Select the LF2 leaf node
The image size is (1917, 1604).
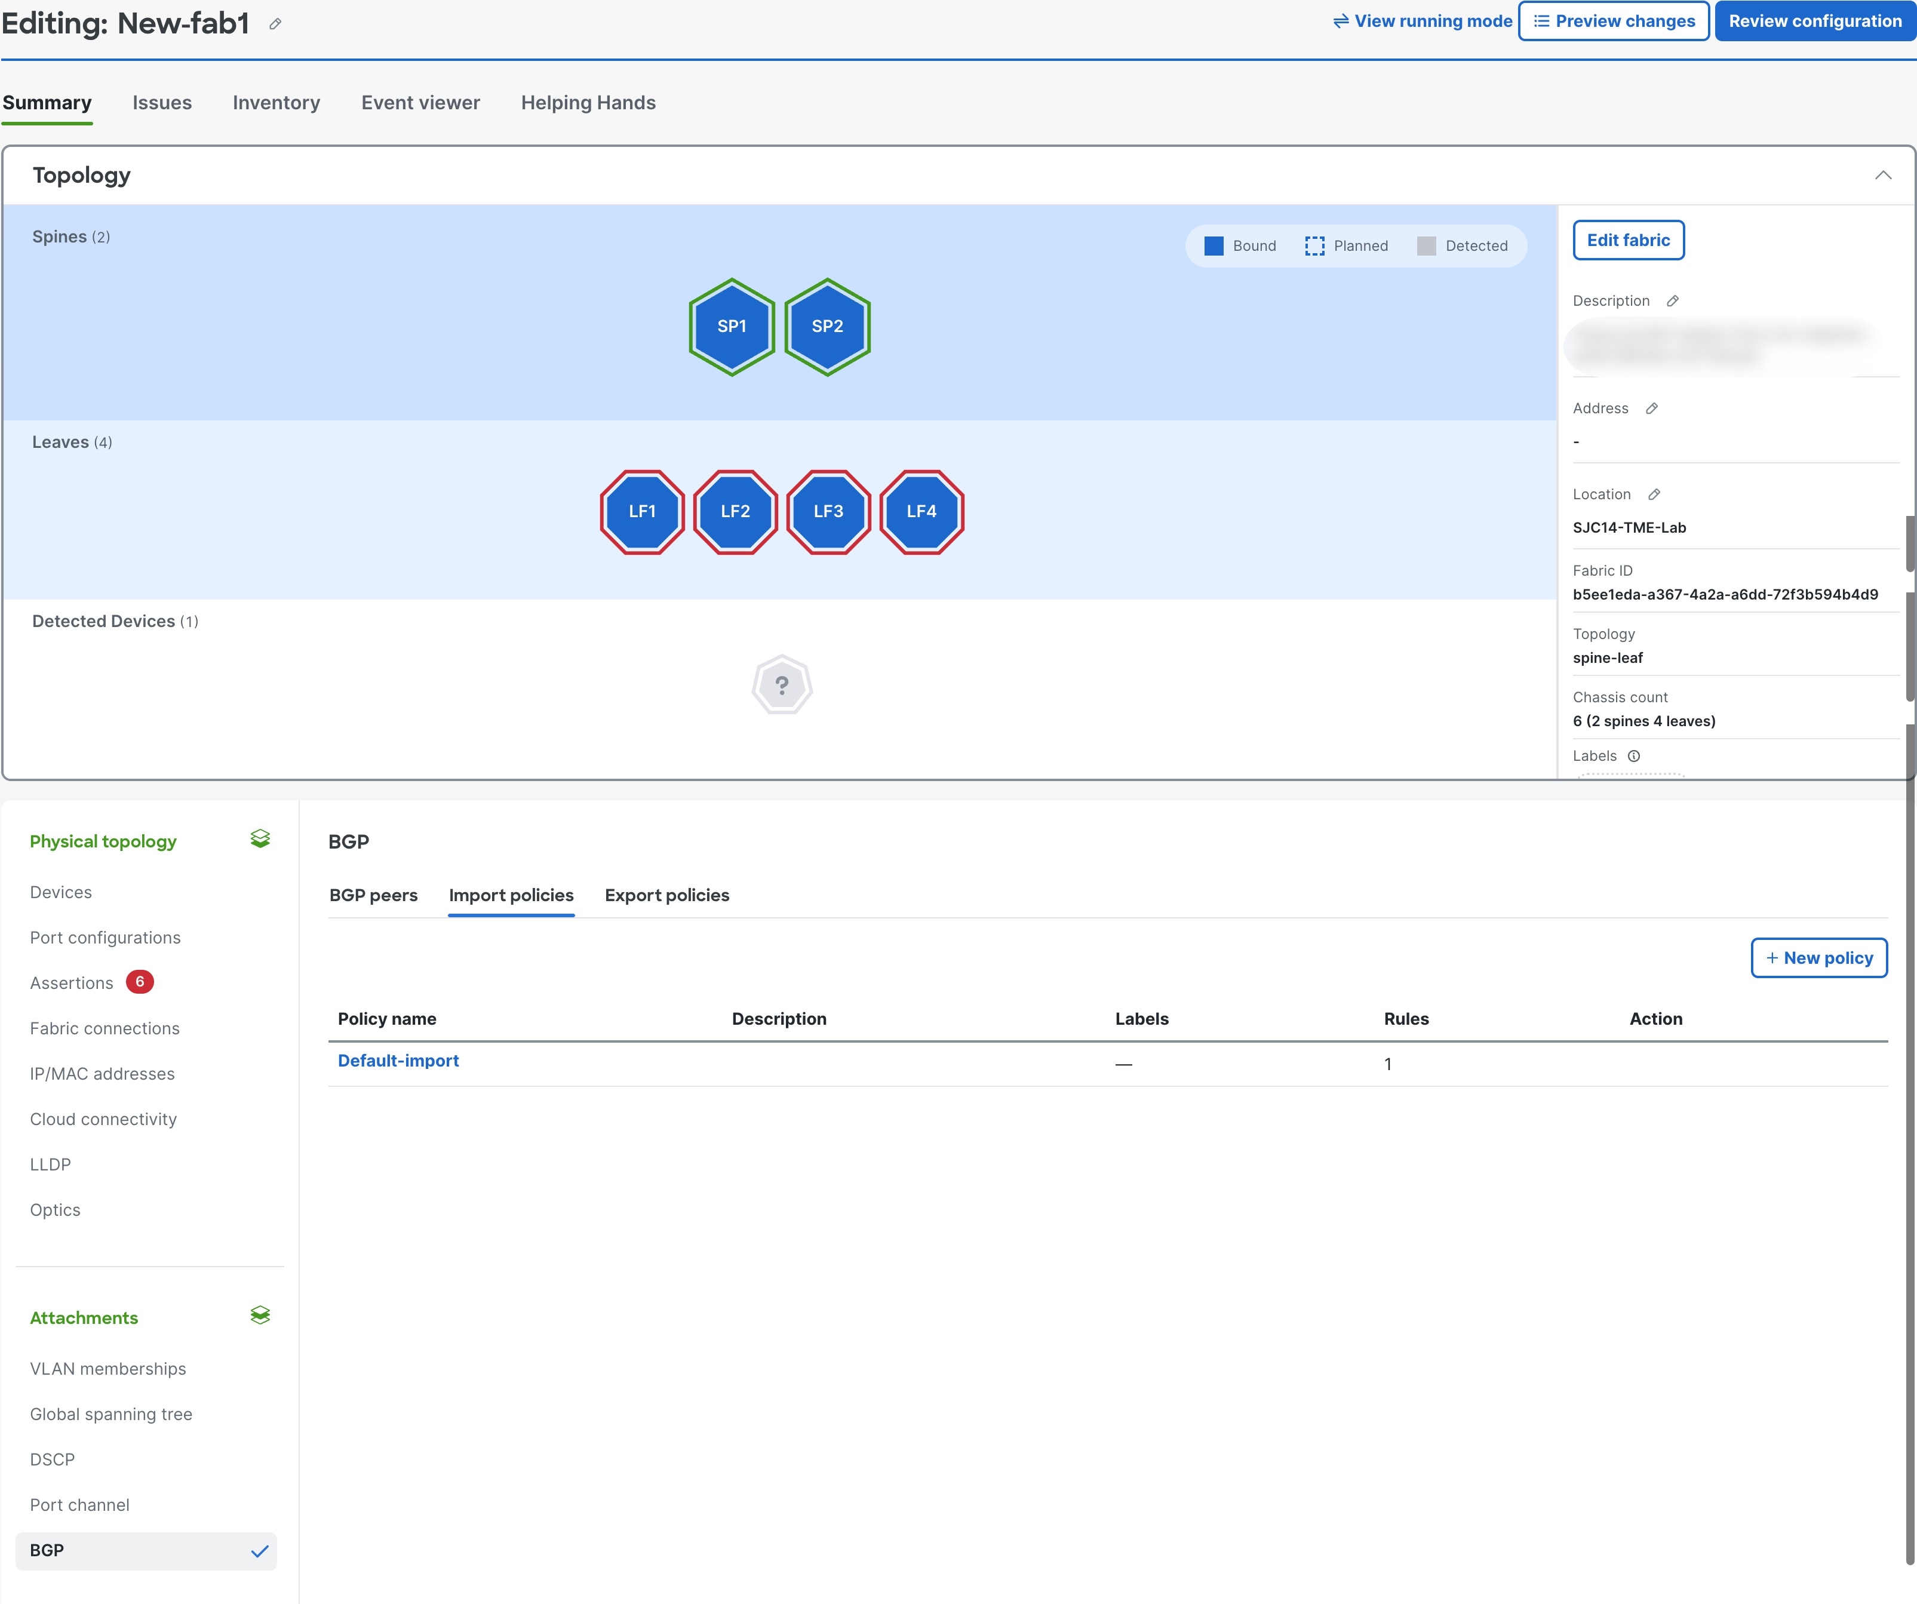pos(735,512)
